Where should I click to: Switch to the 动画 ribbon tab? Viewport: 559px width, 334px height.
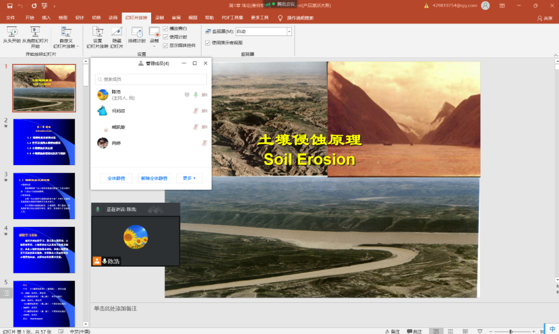pyautogui.click(x=113, y=17)
